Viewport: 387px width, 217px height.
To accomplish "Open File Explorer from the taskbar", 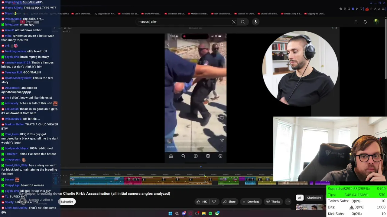I will coord(203,213).
